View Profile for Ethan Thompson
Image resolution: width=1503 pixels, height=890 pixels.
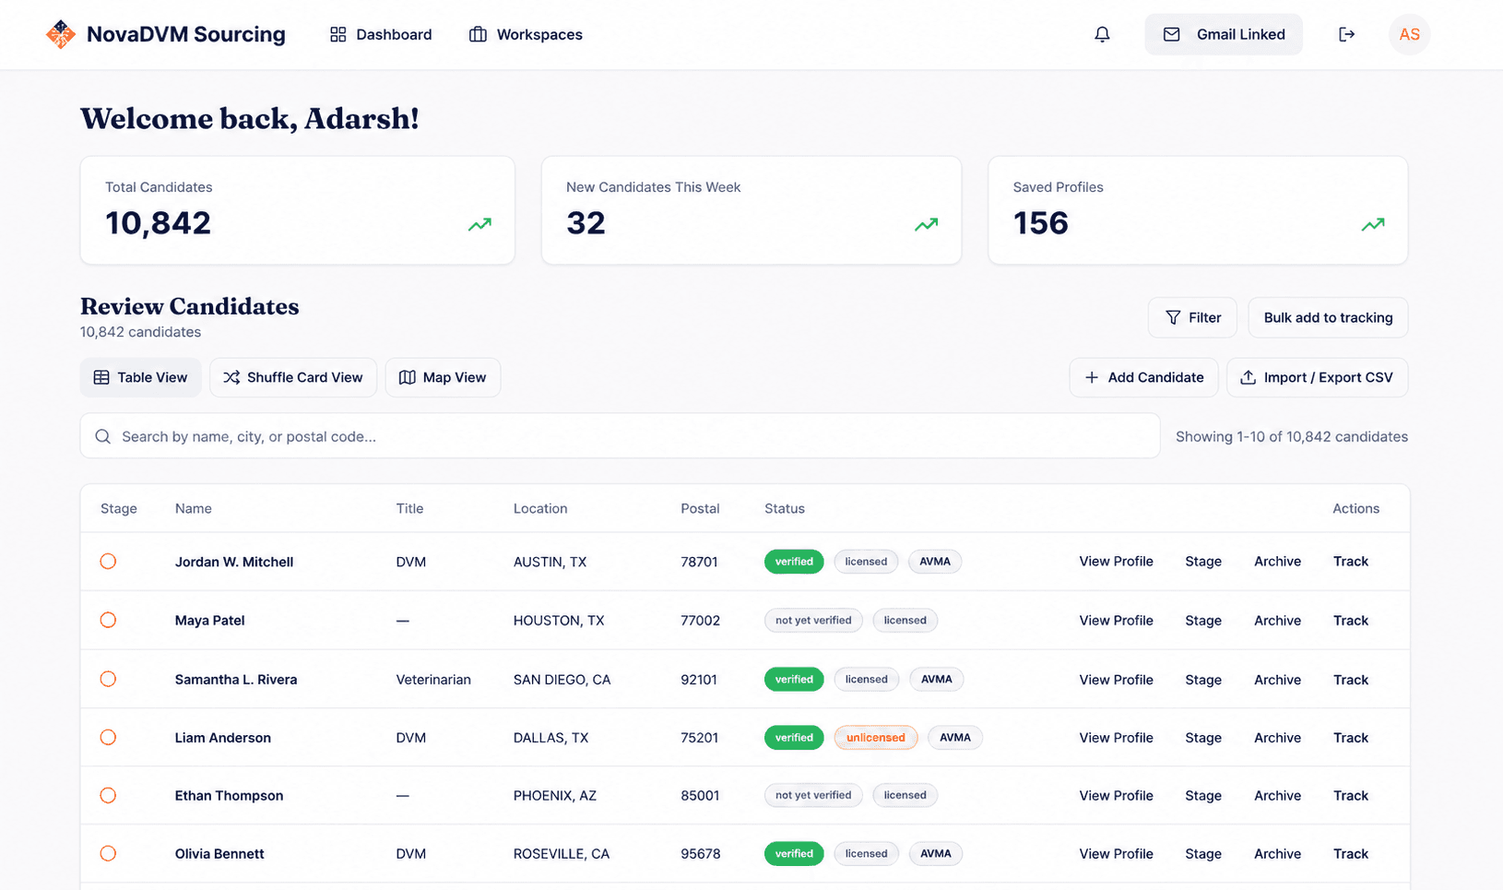1116,795
